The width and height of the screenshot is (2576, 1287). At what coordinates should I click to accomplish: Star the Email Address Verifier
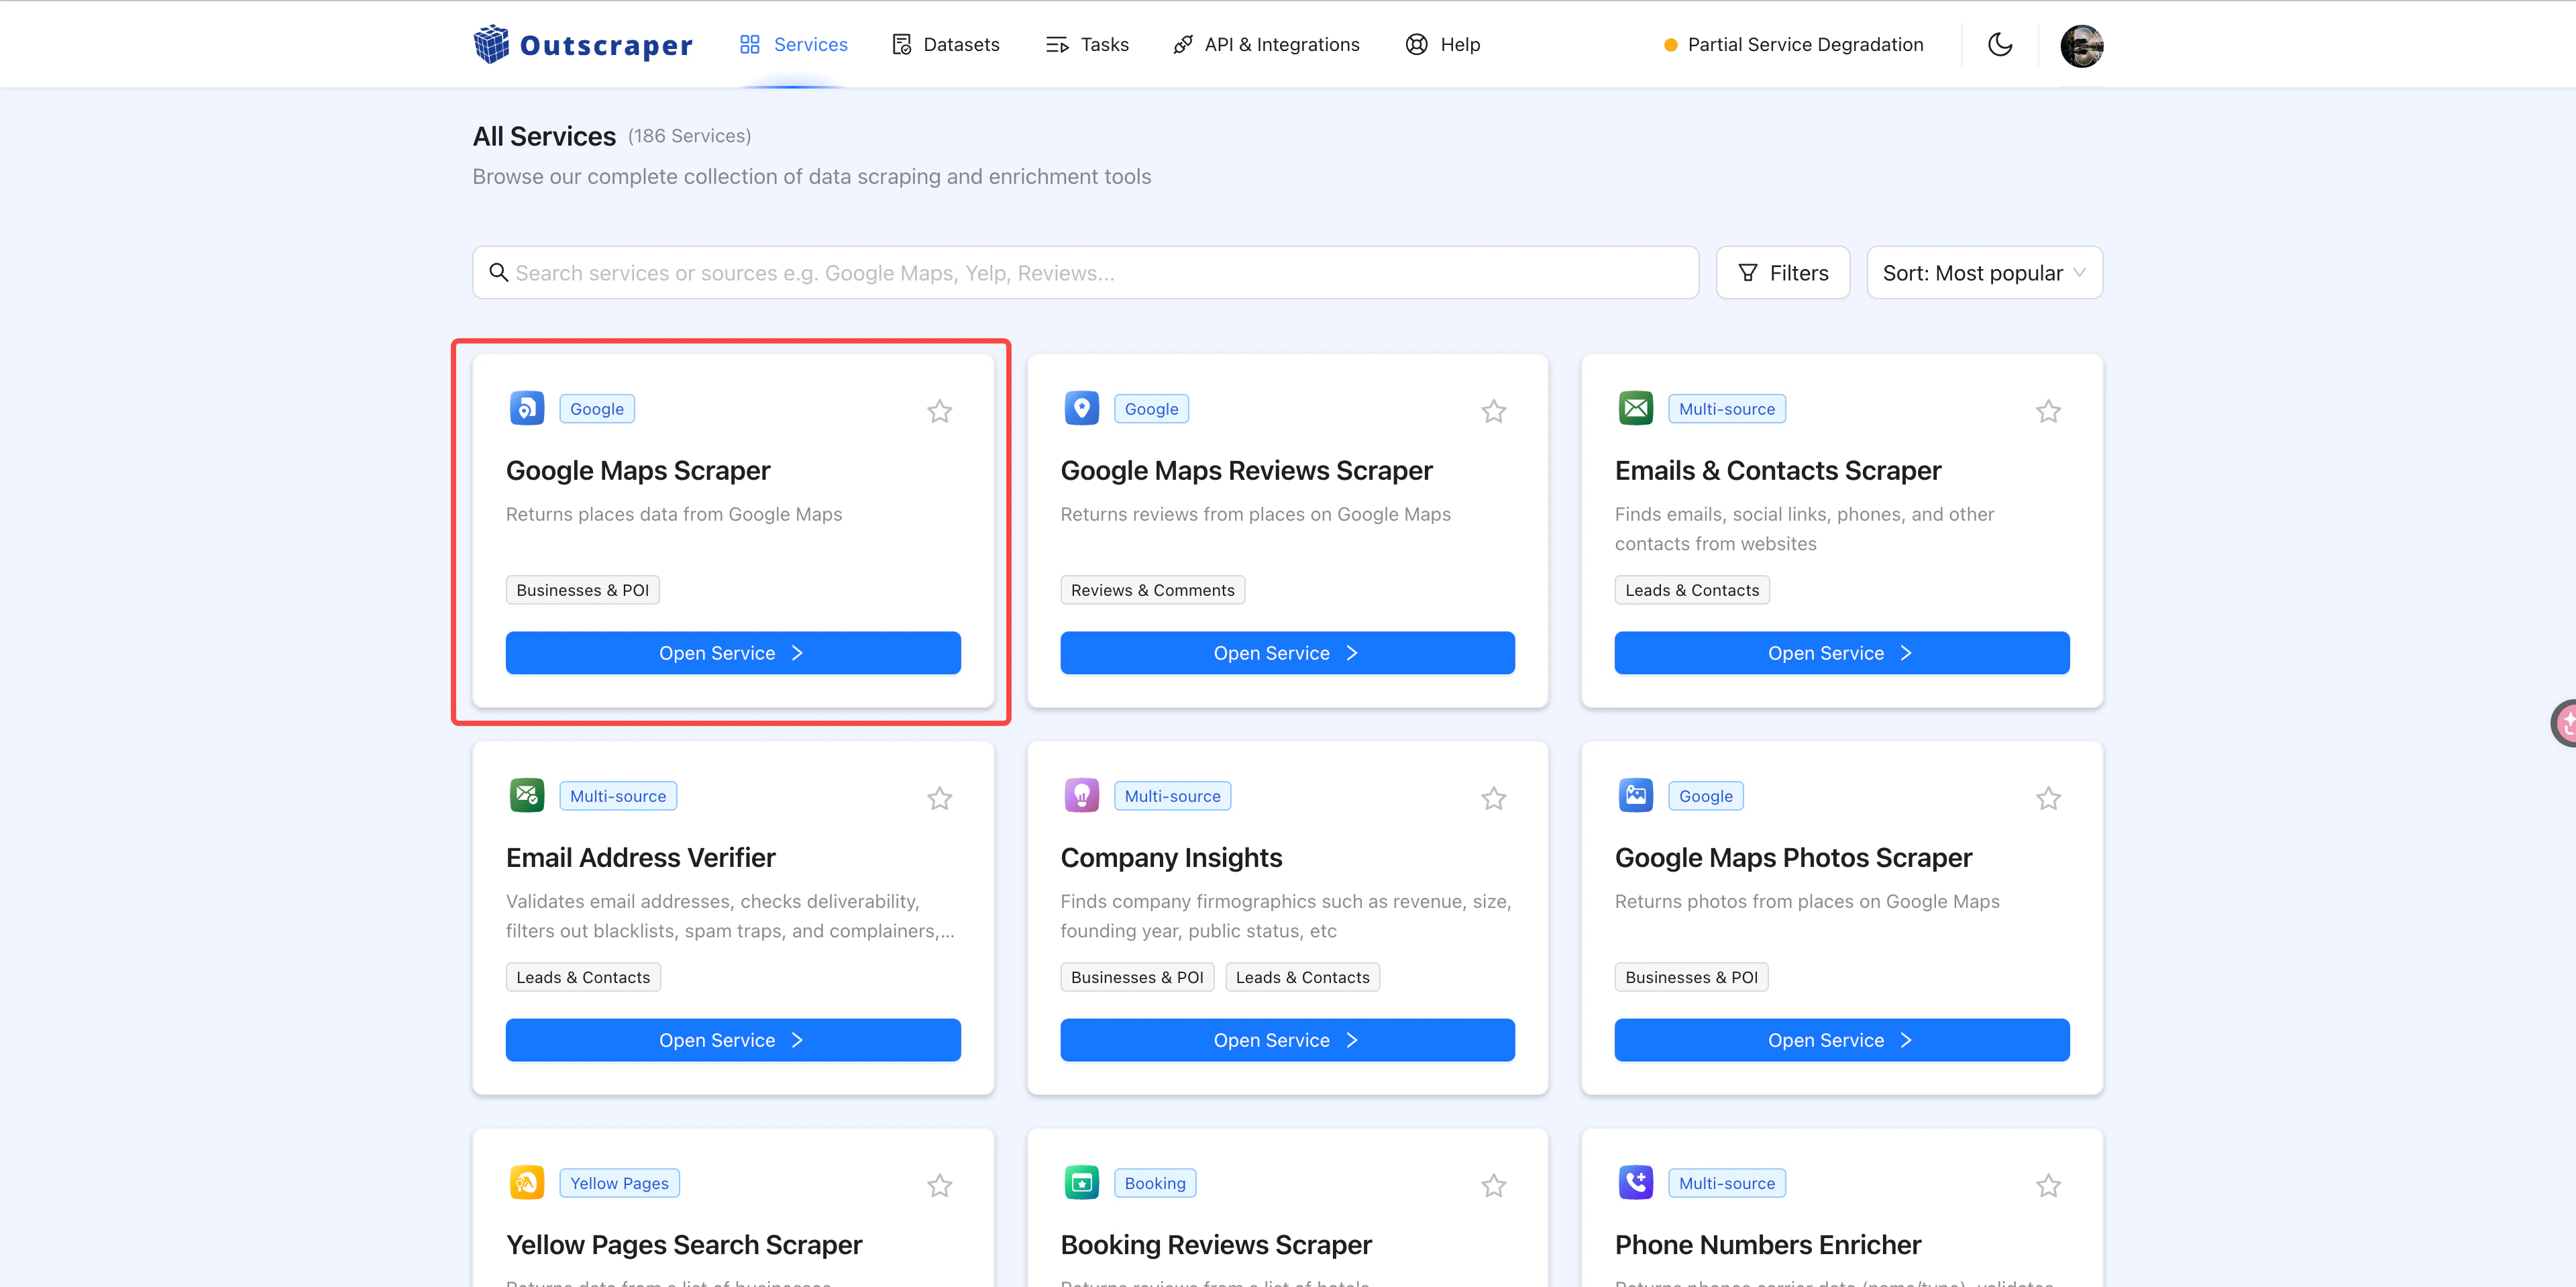(x=939, y=798)
